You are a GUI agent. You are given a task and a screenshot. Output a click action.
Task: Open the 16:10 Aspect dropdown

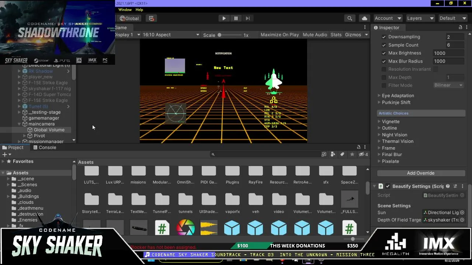pyautogui.click(x=171, y=35)
